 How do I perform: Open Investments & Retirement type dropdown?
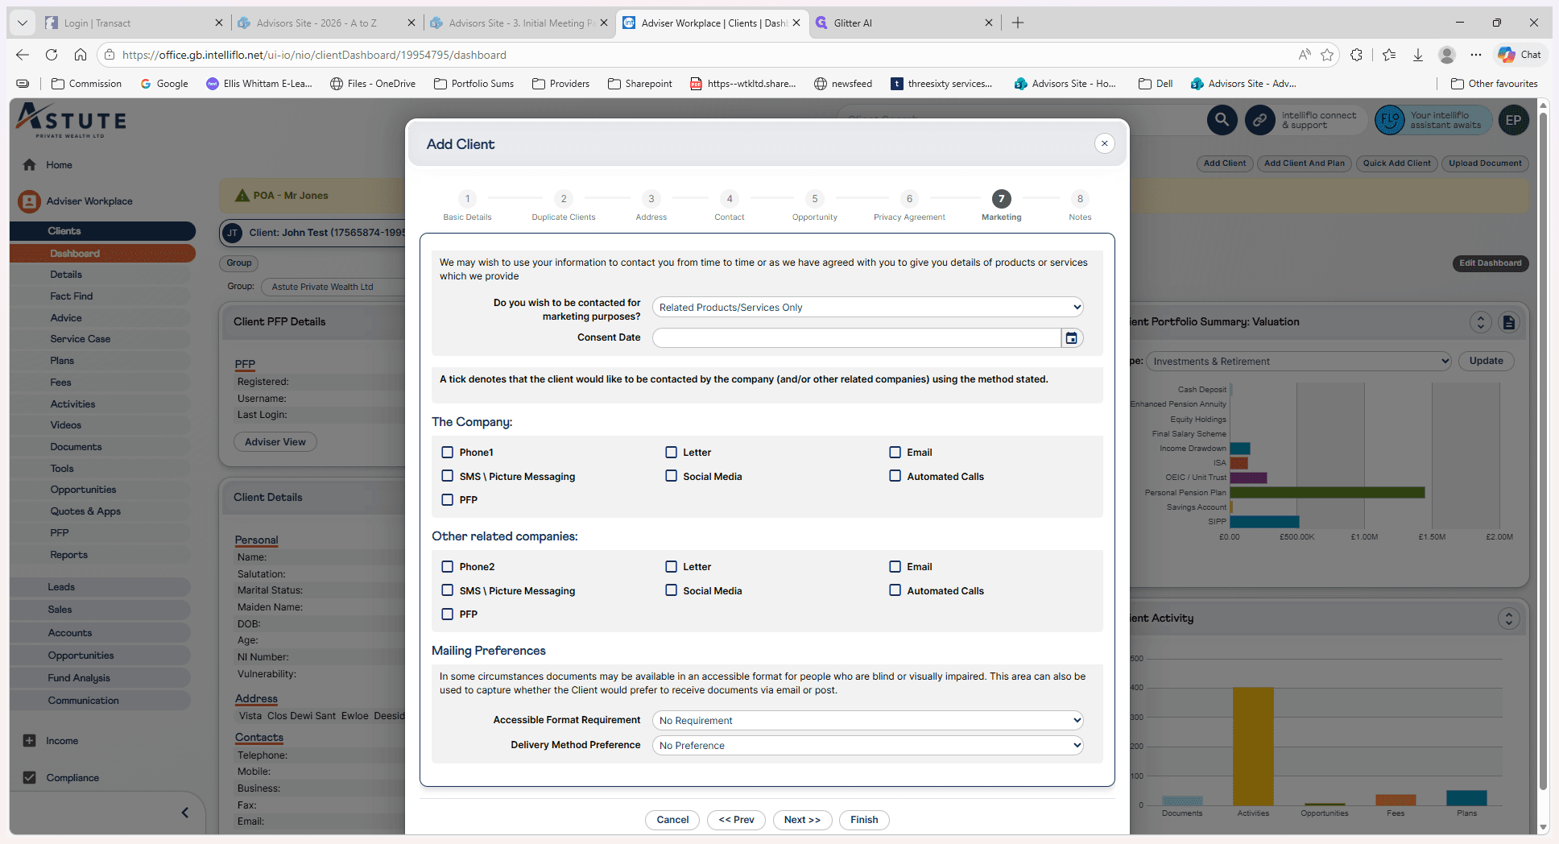click(x=1299, y=362)
